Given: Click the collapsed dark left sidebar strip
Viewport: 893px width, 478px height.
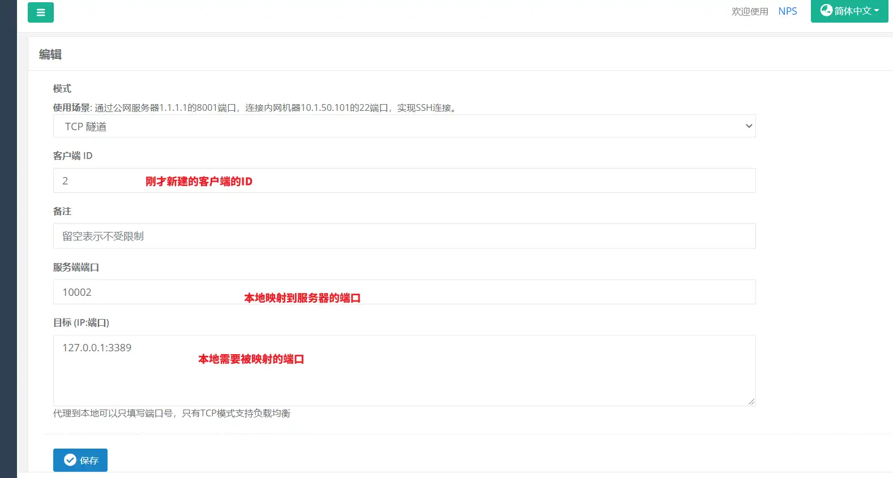Looking at the screenshot, I should 8,239.
